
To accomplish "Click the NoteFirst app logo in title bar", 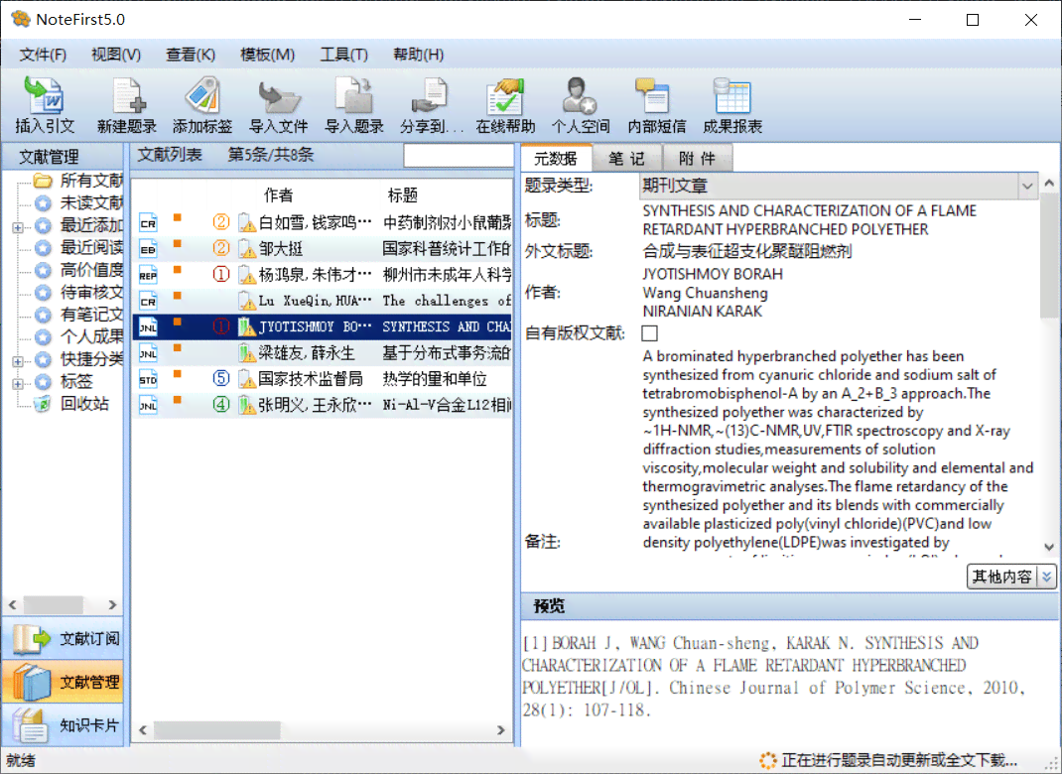I will click(20, 19).
